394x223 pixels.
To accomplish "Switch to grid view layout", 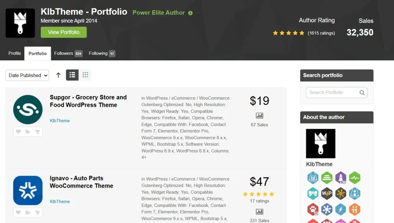I will [x=85, y=75].
